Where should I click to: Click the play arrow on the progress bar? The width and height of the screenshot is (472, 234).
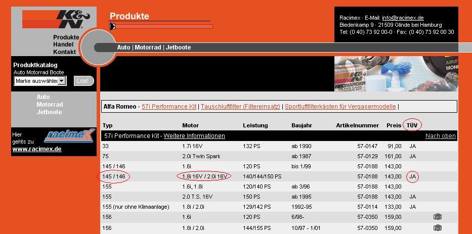click(112, 26)
